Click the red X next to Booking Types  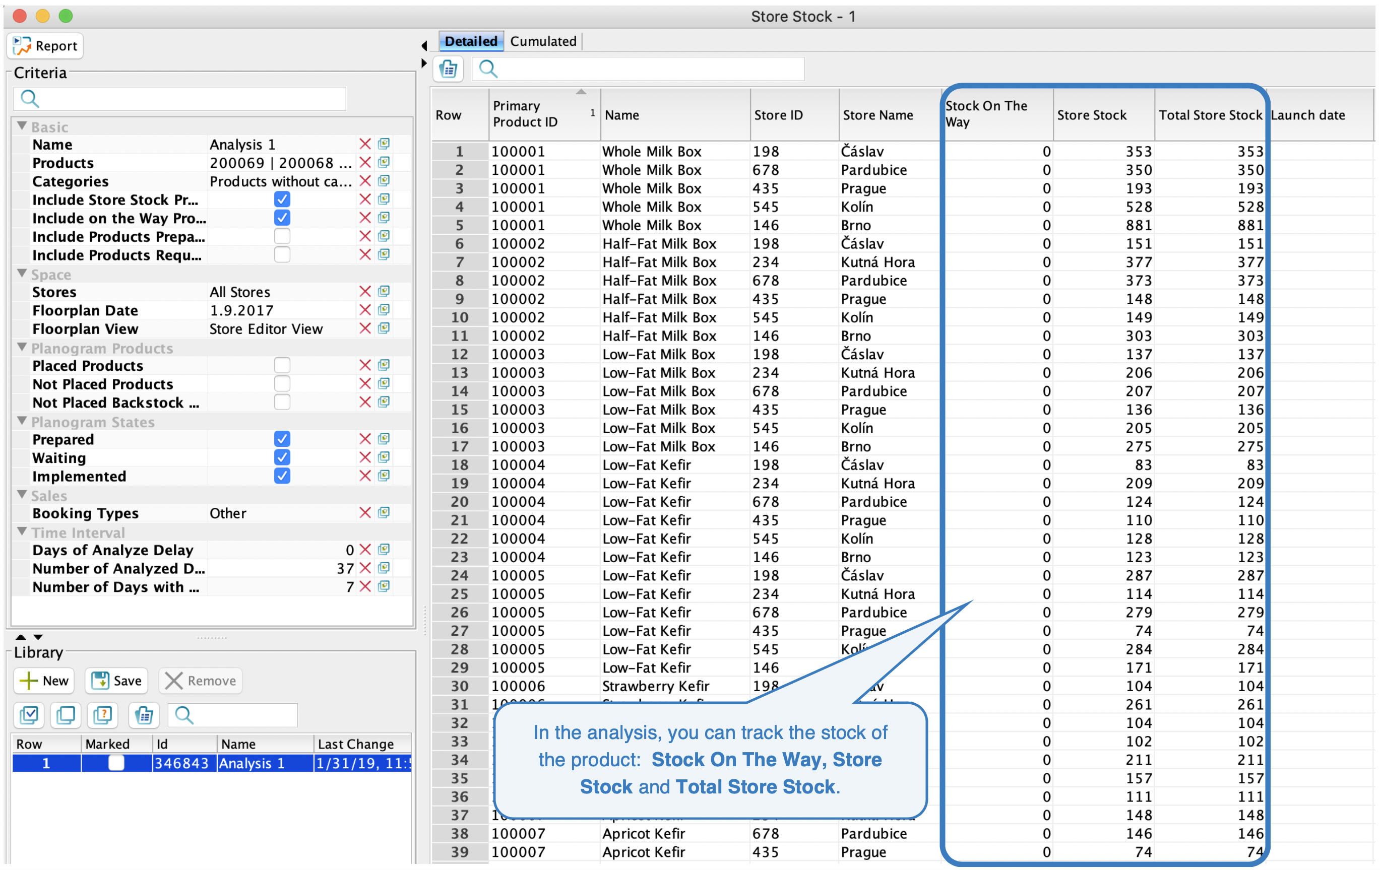(x=365, y=513)
